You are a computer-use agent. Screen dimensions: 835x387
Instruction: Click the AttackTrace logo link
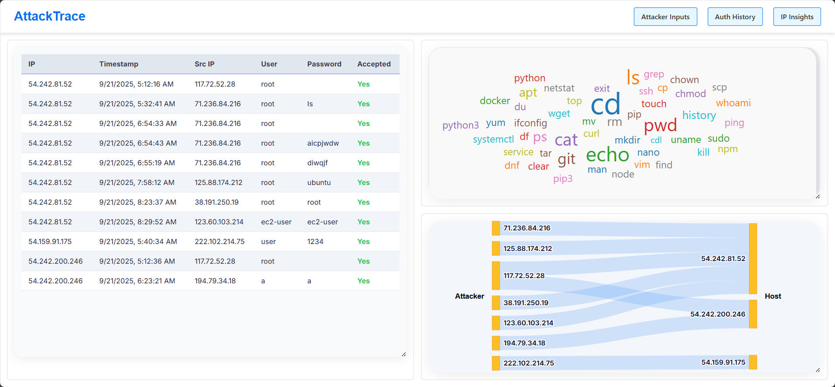50,16
